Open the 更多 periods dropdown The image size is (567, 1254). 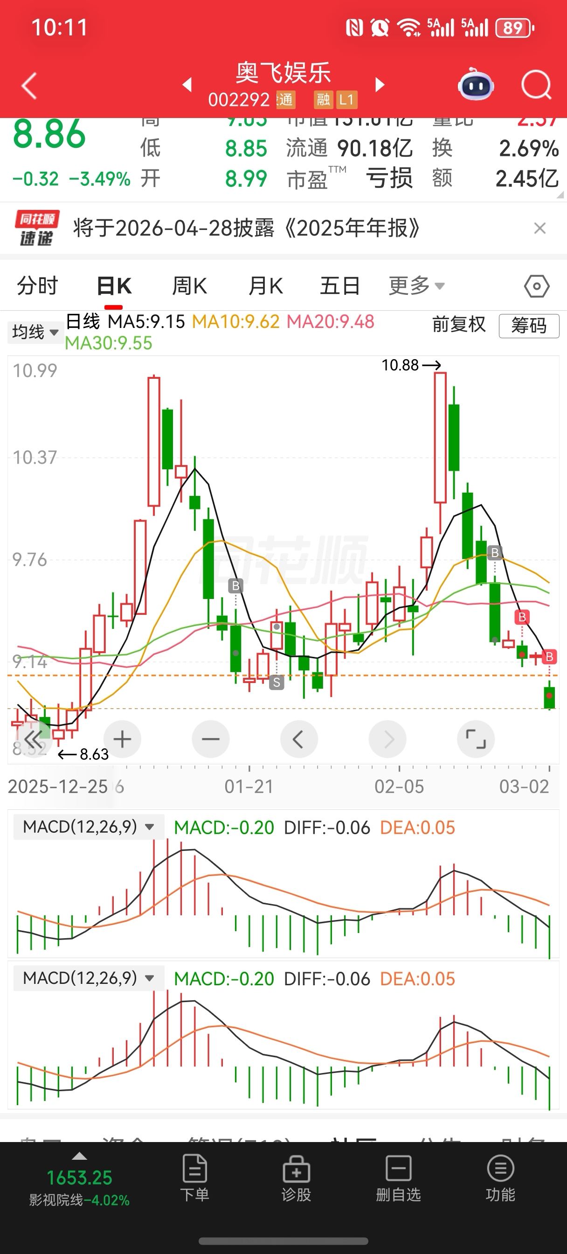416,286
